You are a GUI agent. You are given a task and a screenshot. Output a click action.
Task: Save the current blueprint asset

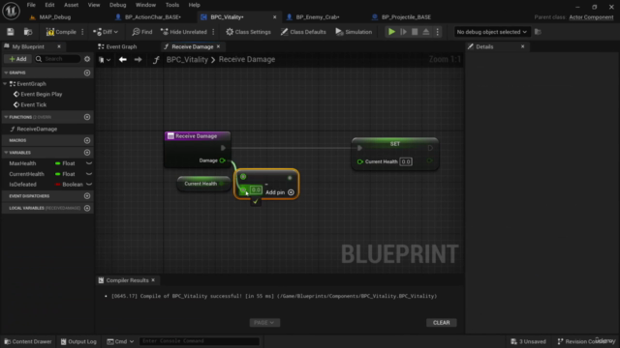11,32
